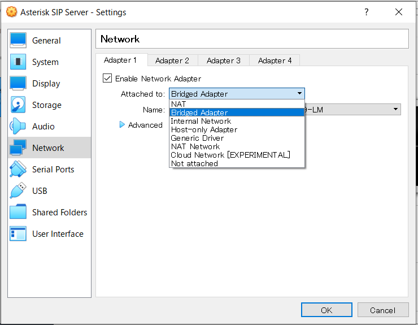Click the User Interface window icon
This screenshot has height=325, width=418.
click(x=18, y=233)
